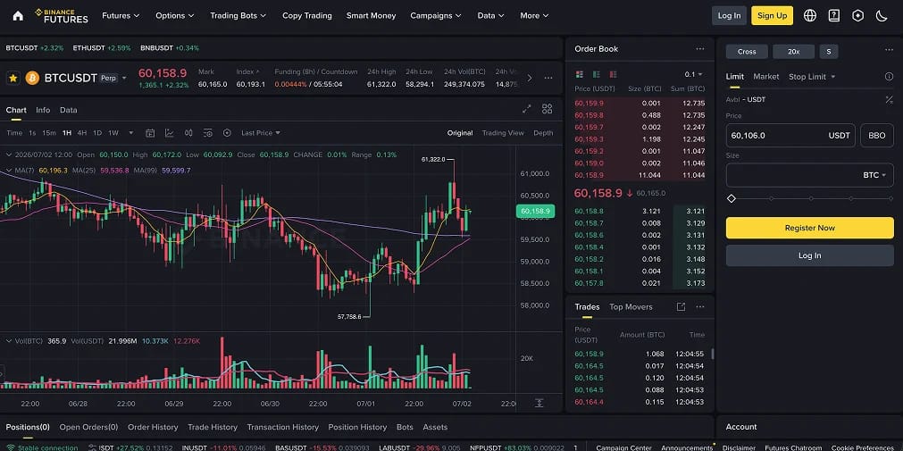Screen dimensions: 903x451
Task: Open the technical indicators icon
Action: pos(170,133)
